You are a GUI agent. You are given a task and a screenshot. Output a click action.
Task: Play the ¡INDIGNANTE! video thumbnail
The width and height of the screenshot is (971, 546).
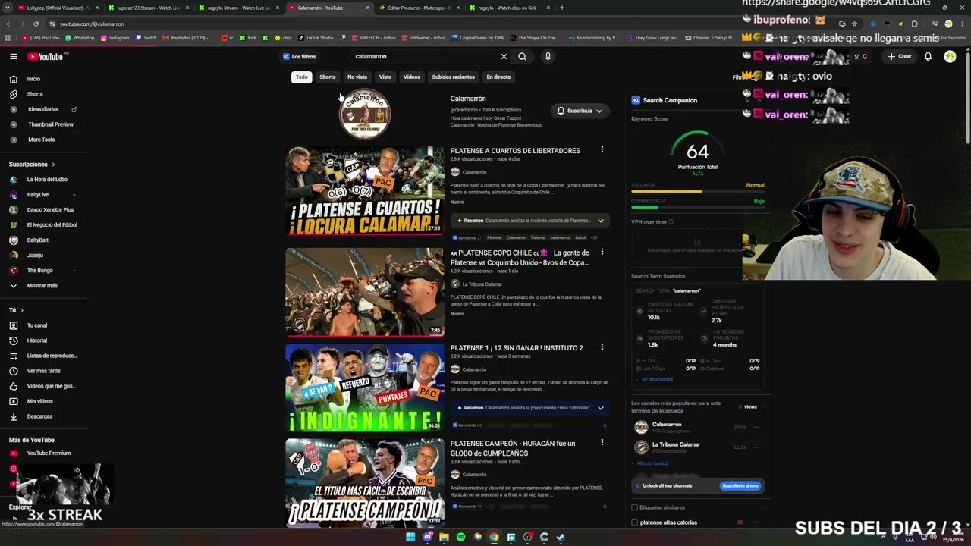tap(365, 388)
